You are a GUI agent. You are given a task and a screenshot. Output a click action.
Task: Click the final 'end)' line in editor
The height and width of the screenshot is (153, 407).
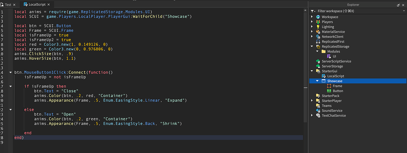click(19, 137)
